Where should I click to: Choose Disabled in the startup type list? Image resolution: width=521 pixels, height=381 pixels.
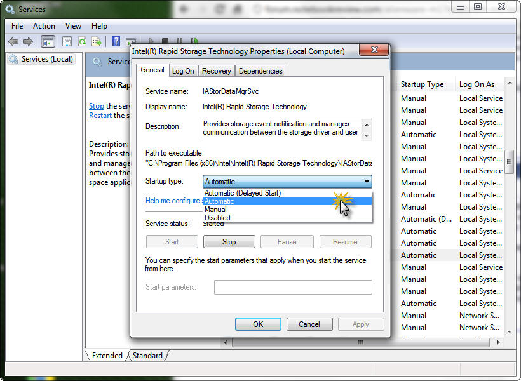[287, 218]
